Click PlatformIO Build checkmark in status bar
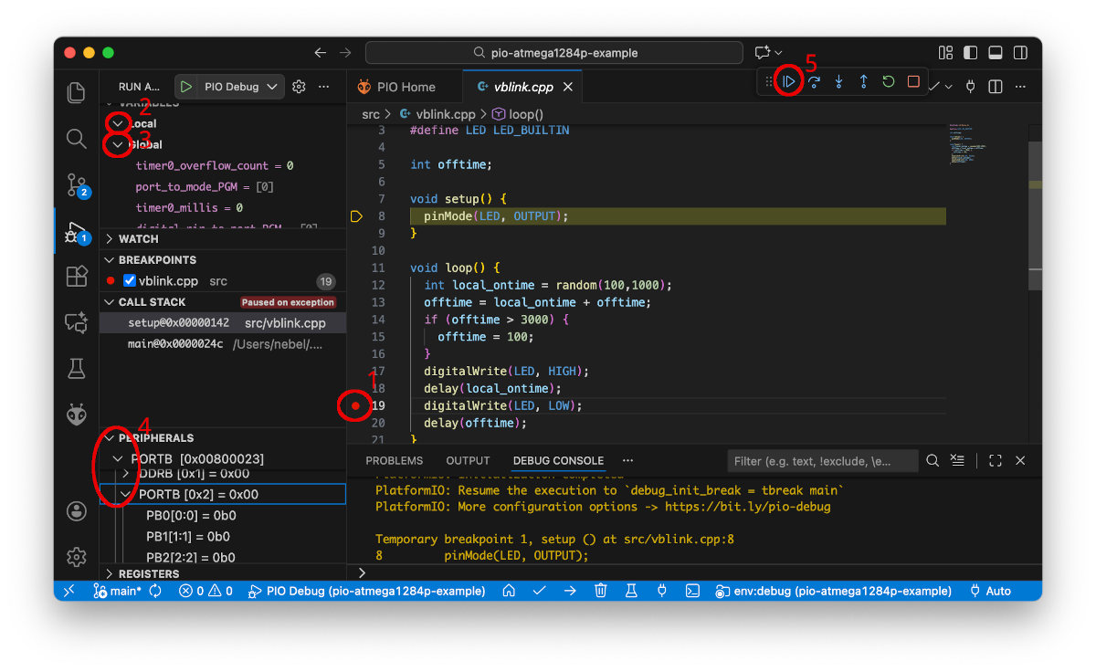 click(539, 591)
